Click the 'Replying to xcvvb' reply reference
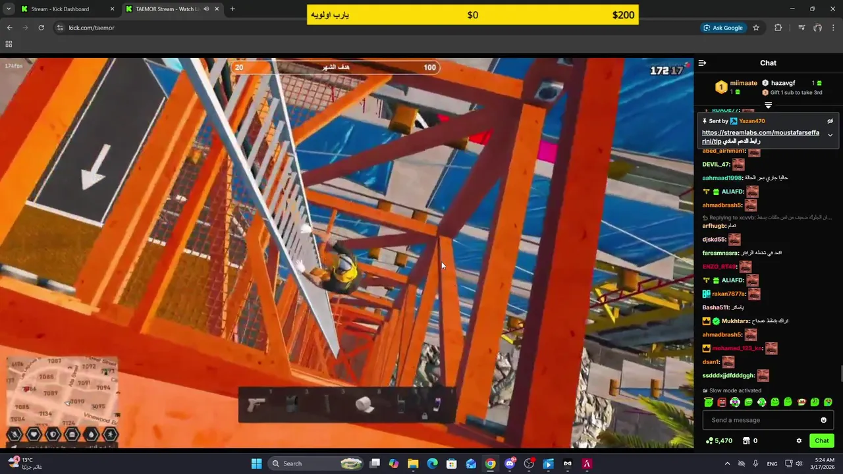This screenshot has width=843, height=474. [767, 217]
